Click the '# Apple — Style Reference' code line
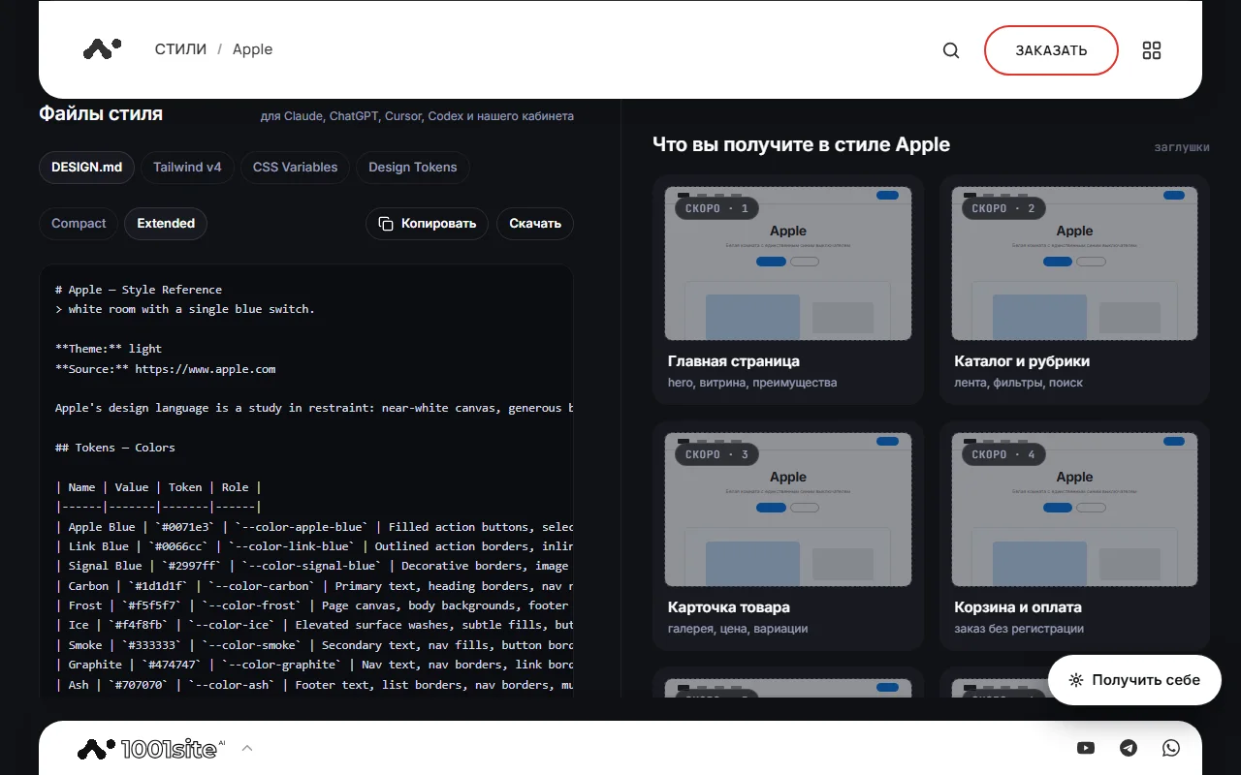This screenshot has width=1241, height=775. pyautogui.click(x=139, y=290)
